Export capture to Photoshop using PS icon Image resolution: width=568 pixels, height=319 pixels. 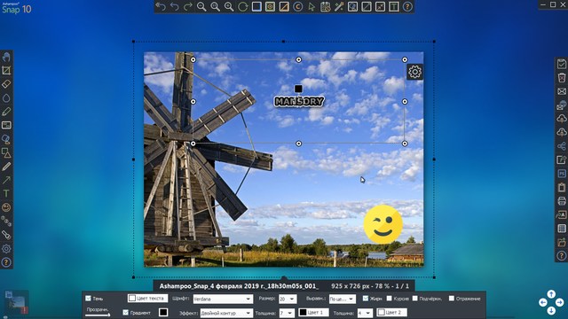tap(562, 174)
